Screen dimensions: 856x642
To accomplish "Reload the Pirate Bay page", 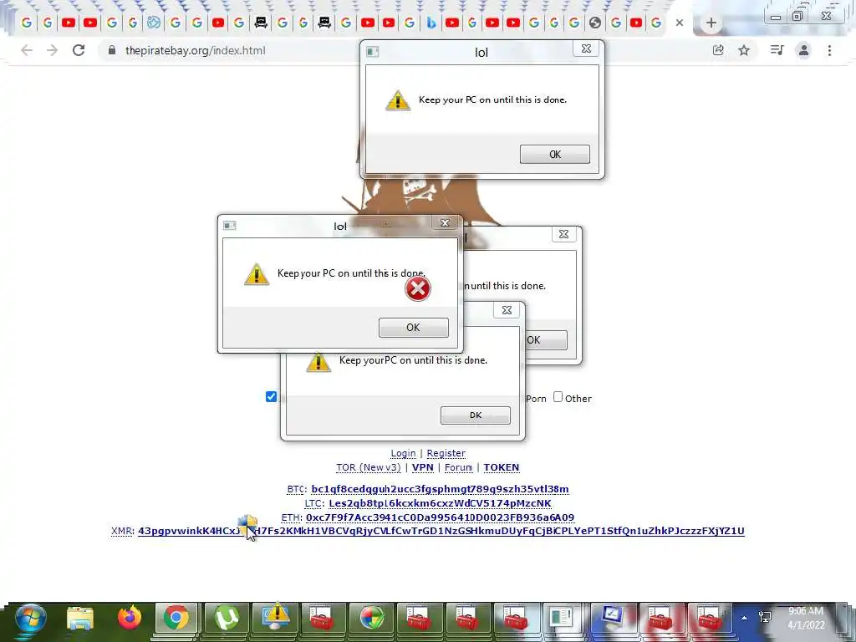I will tap(79, 50).
